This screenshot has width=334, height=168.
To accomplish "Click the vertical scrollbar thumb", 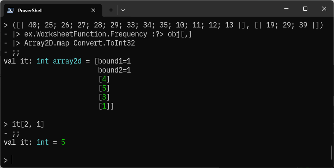I will 331,152.
